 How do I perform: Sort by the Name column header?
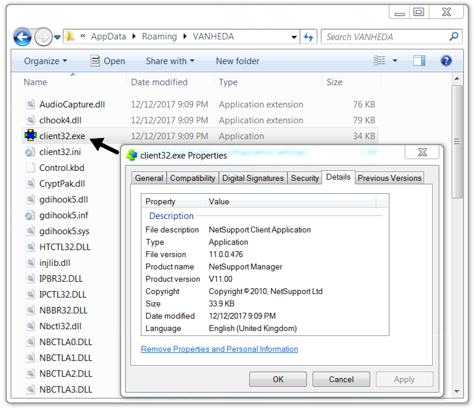[35, 82]
